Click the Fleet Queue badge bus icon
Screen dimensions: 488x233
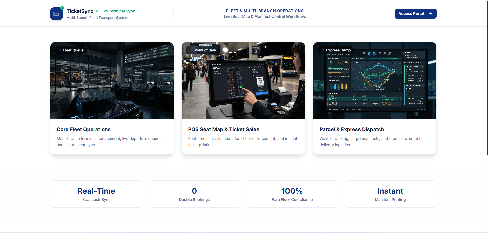point(59,50)
